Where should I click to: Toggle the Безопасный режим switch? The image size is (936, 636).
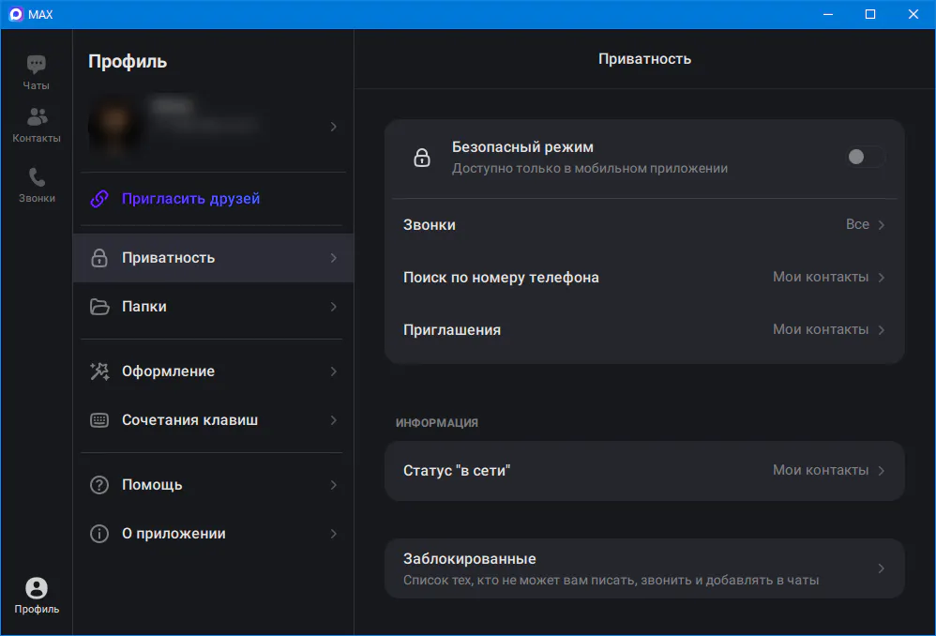865,157
